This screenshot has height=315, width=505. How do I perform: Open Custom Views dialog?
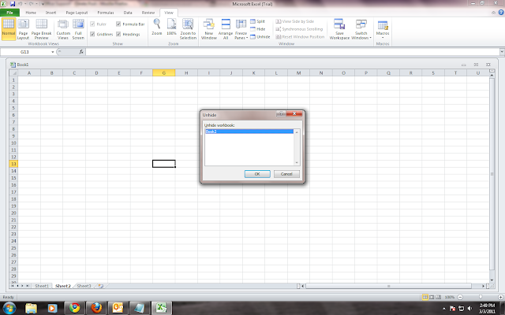63,29
